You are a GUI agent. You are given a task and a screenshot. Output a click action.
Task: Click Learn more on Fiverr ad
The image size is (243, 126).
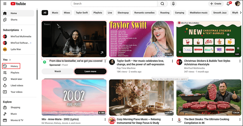90,71
